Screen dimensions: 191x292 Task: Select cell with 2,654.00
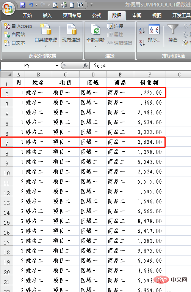click(150, 142)
